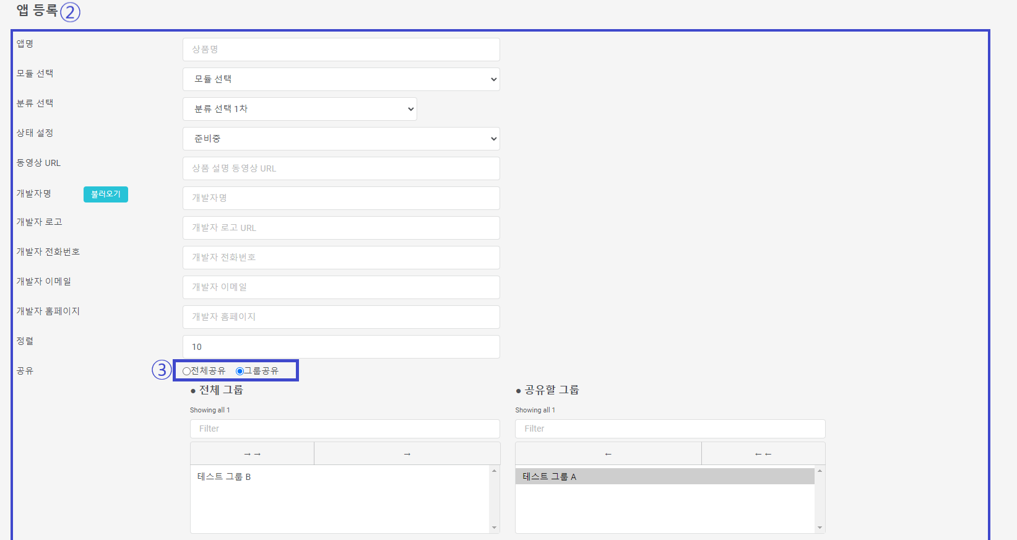The image size is (1017, 540).
Task: Select the 전체공유 radio button
Action: pyautogui.click(x=186, y=372)
